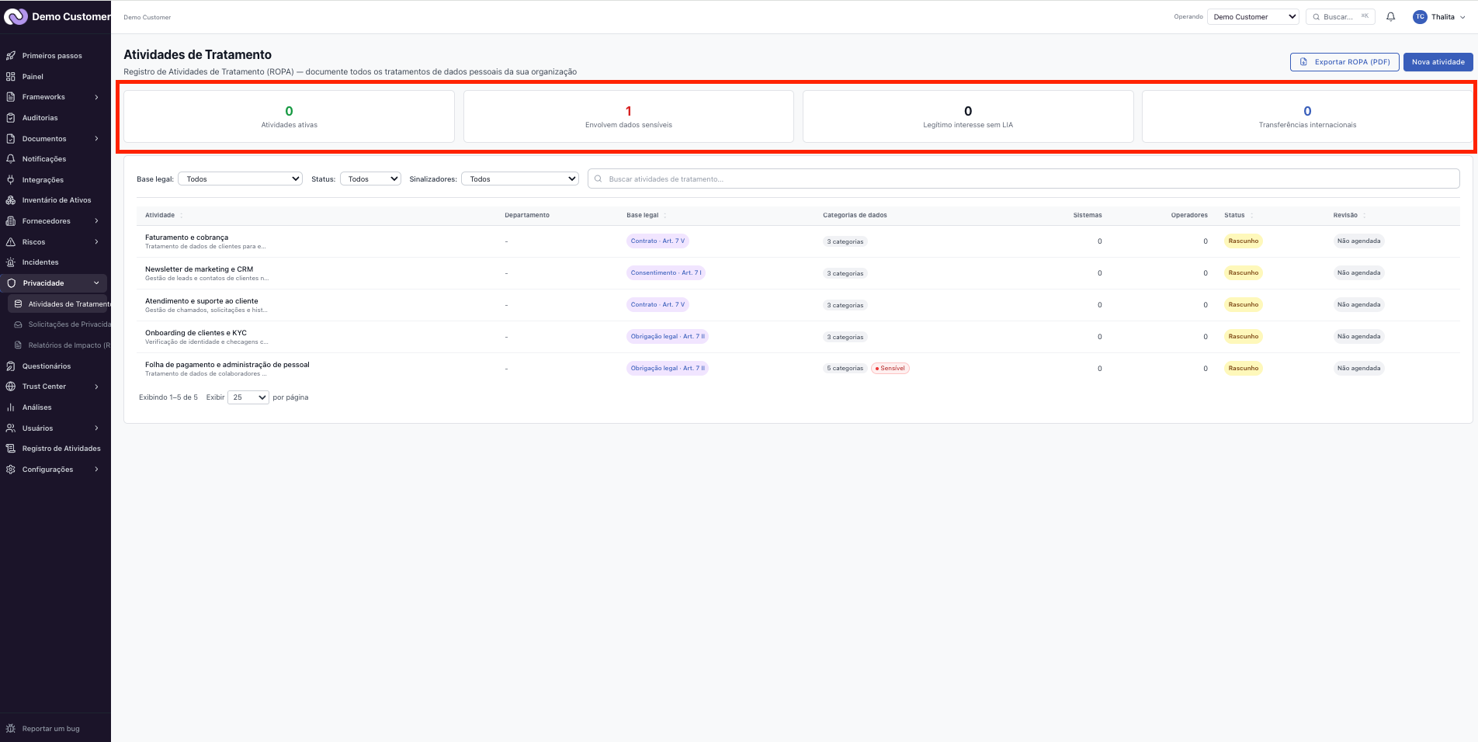Expand the Frameworks sidebar chevron

[97, 97]
